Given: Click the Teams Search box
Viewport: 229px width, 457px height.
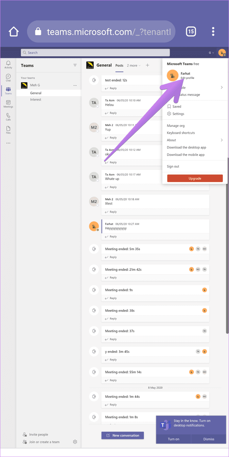Looking at the screenshot, I should tap(95, 53).
